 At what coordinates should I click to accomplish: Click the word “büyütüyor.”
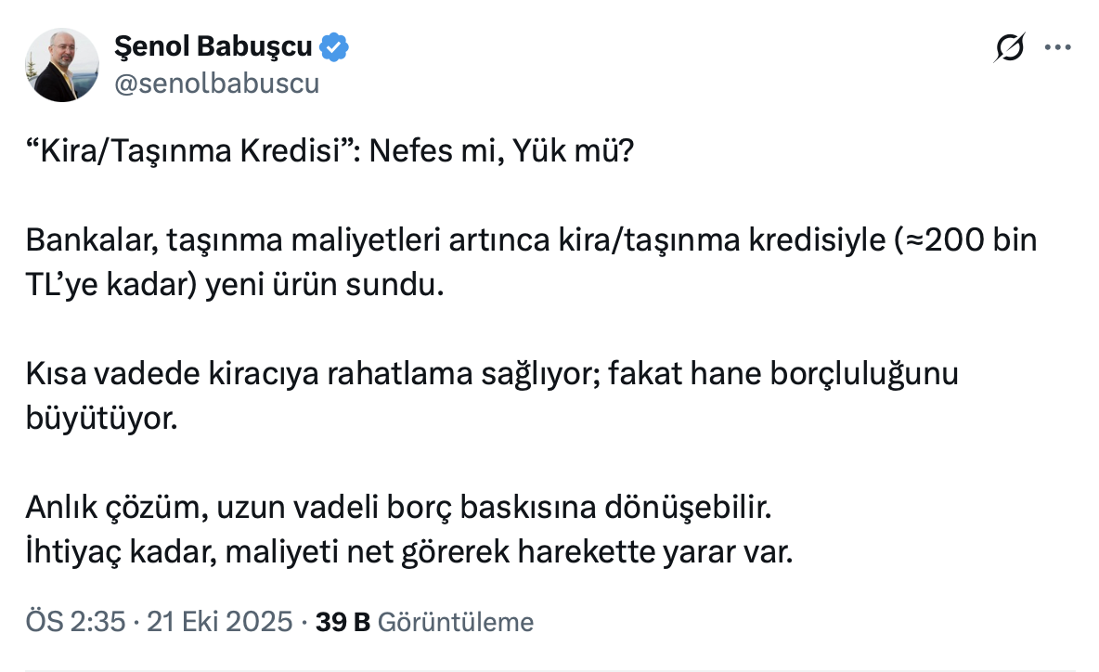pyautogui.click(x=100, y=417)
